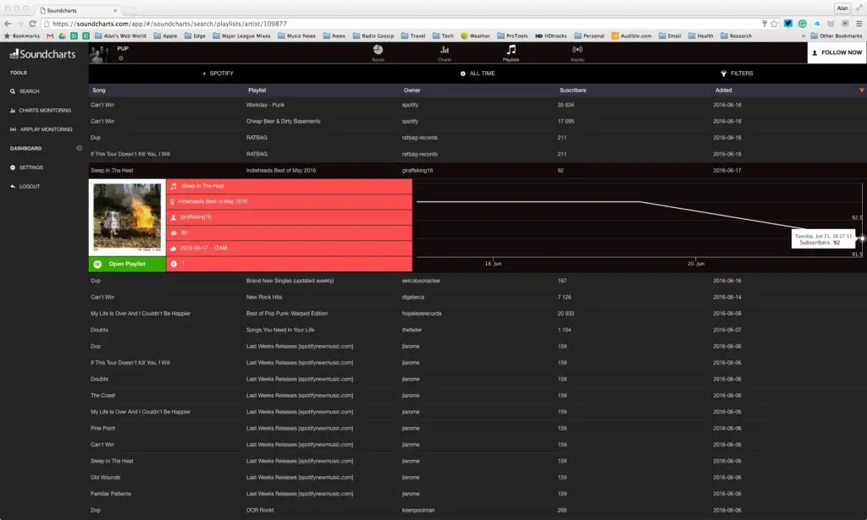Viewport: 867px width, 520px height.
Task: Select the Playlists tab with music note
Action: 511,52
